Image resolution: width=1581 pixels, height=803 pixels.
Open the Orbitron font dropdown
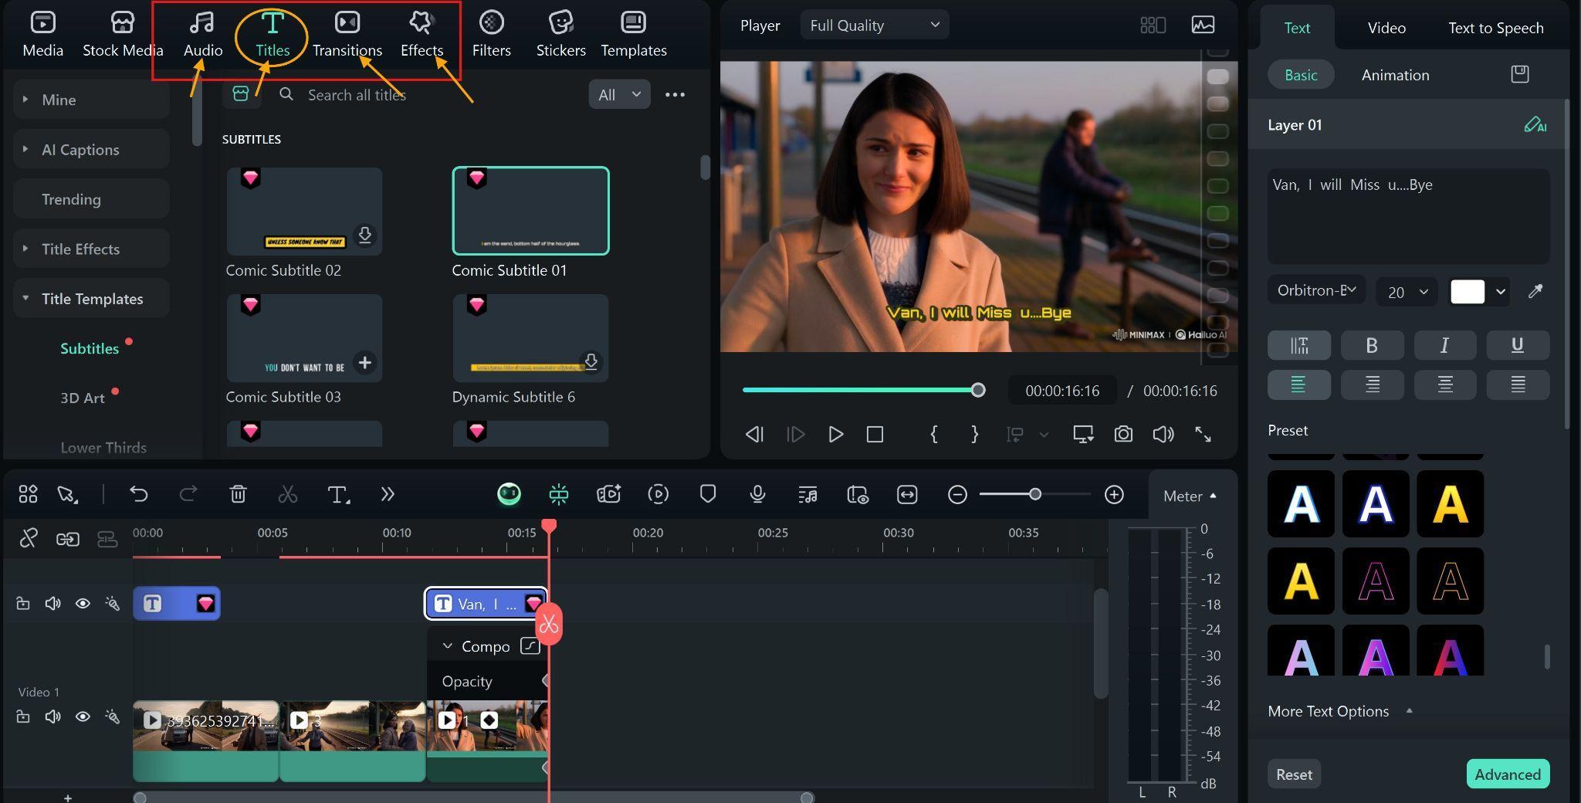(1316, 290)
